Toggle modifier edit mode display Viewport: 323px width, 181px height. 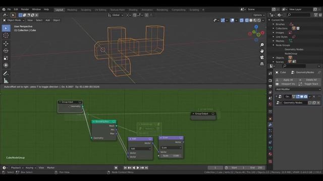[298, 97]
